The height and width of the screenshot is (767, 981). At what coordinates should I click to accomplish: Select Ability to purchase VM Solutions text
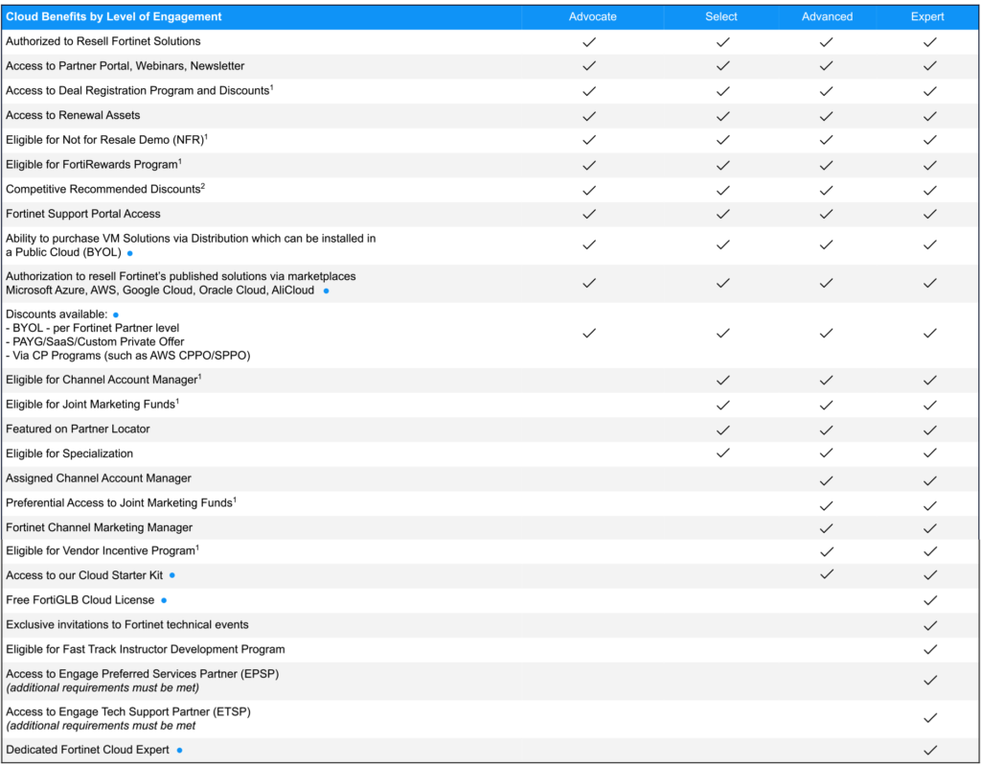(191, 245)
